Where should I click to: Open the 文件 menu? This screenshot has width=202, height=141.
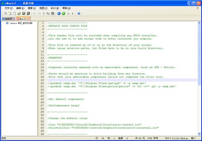9,8
